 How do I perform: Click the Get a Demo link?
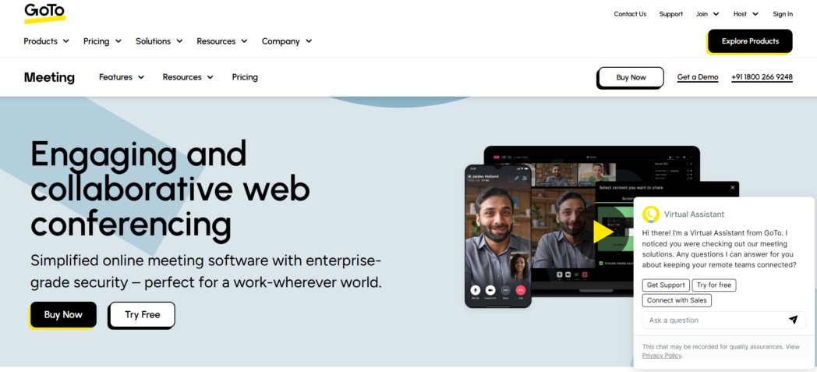pos(698,77)
